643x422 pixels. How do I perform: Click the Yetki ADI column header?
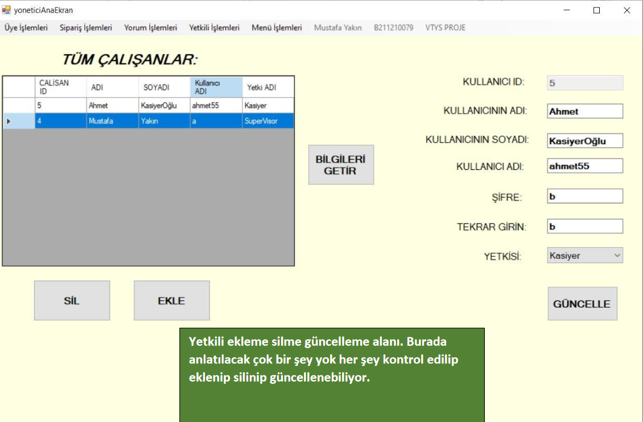tap(268, 87)
